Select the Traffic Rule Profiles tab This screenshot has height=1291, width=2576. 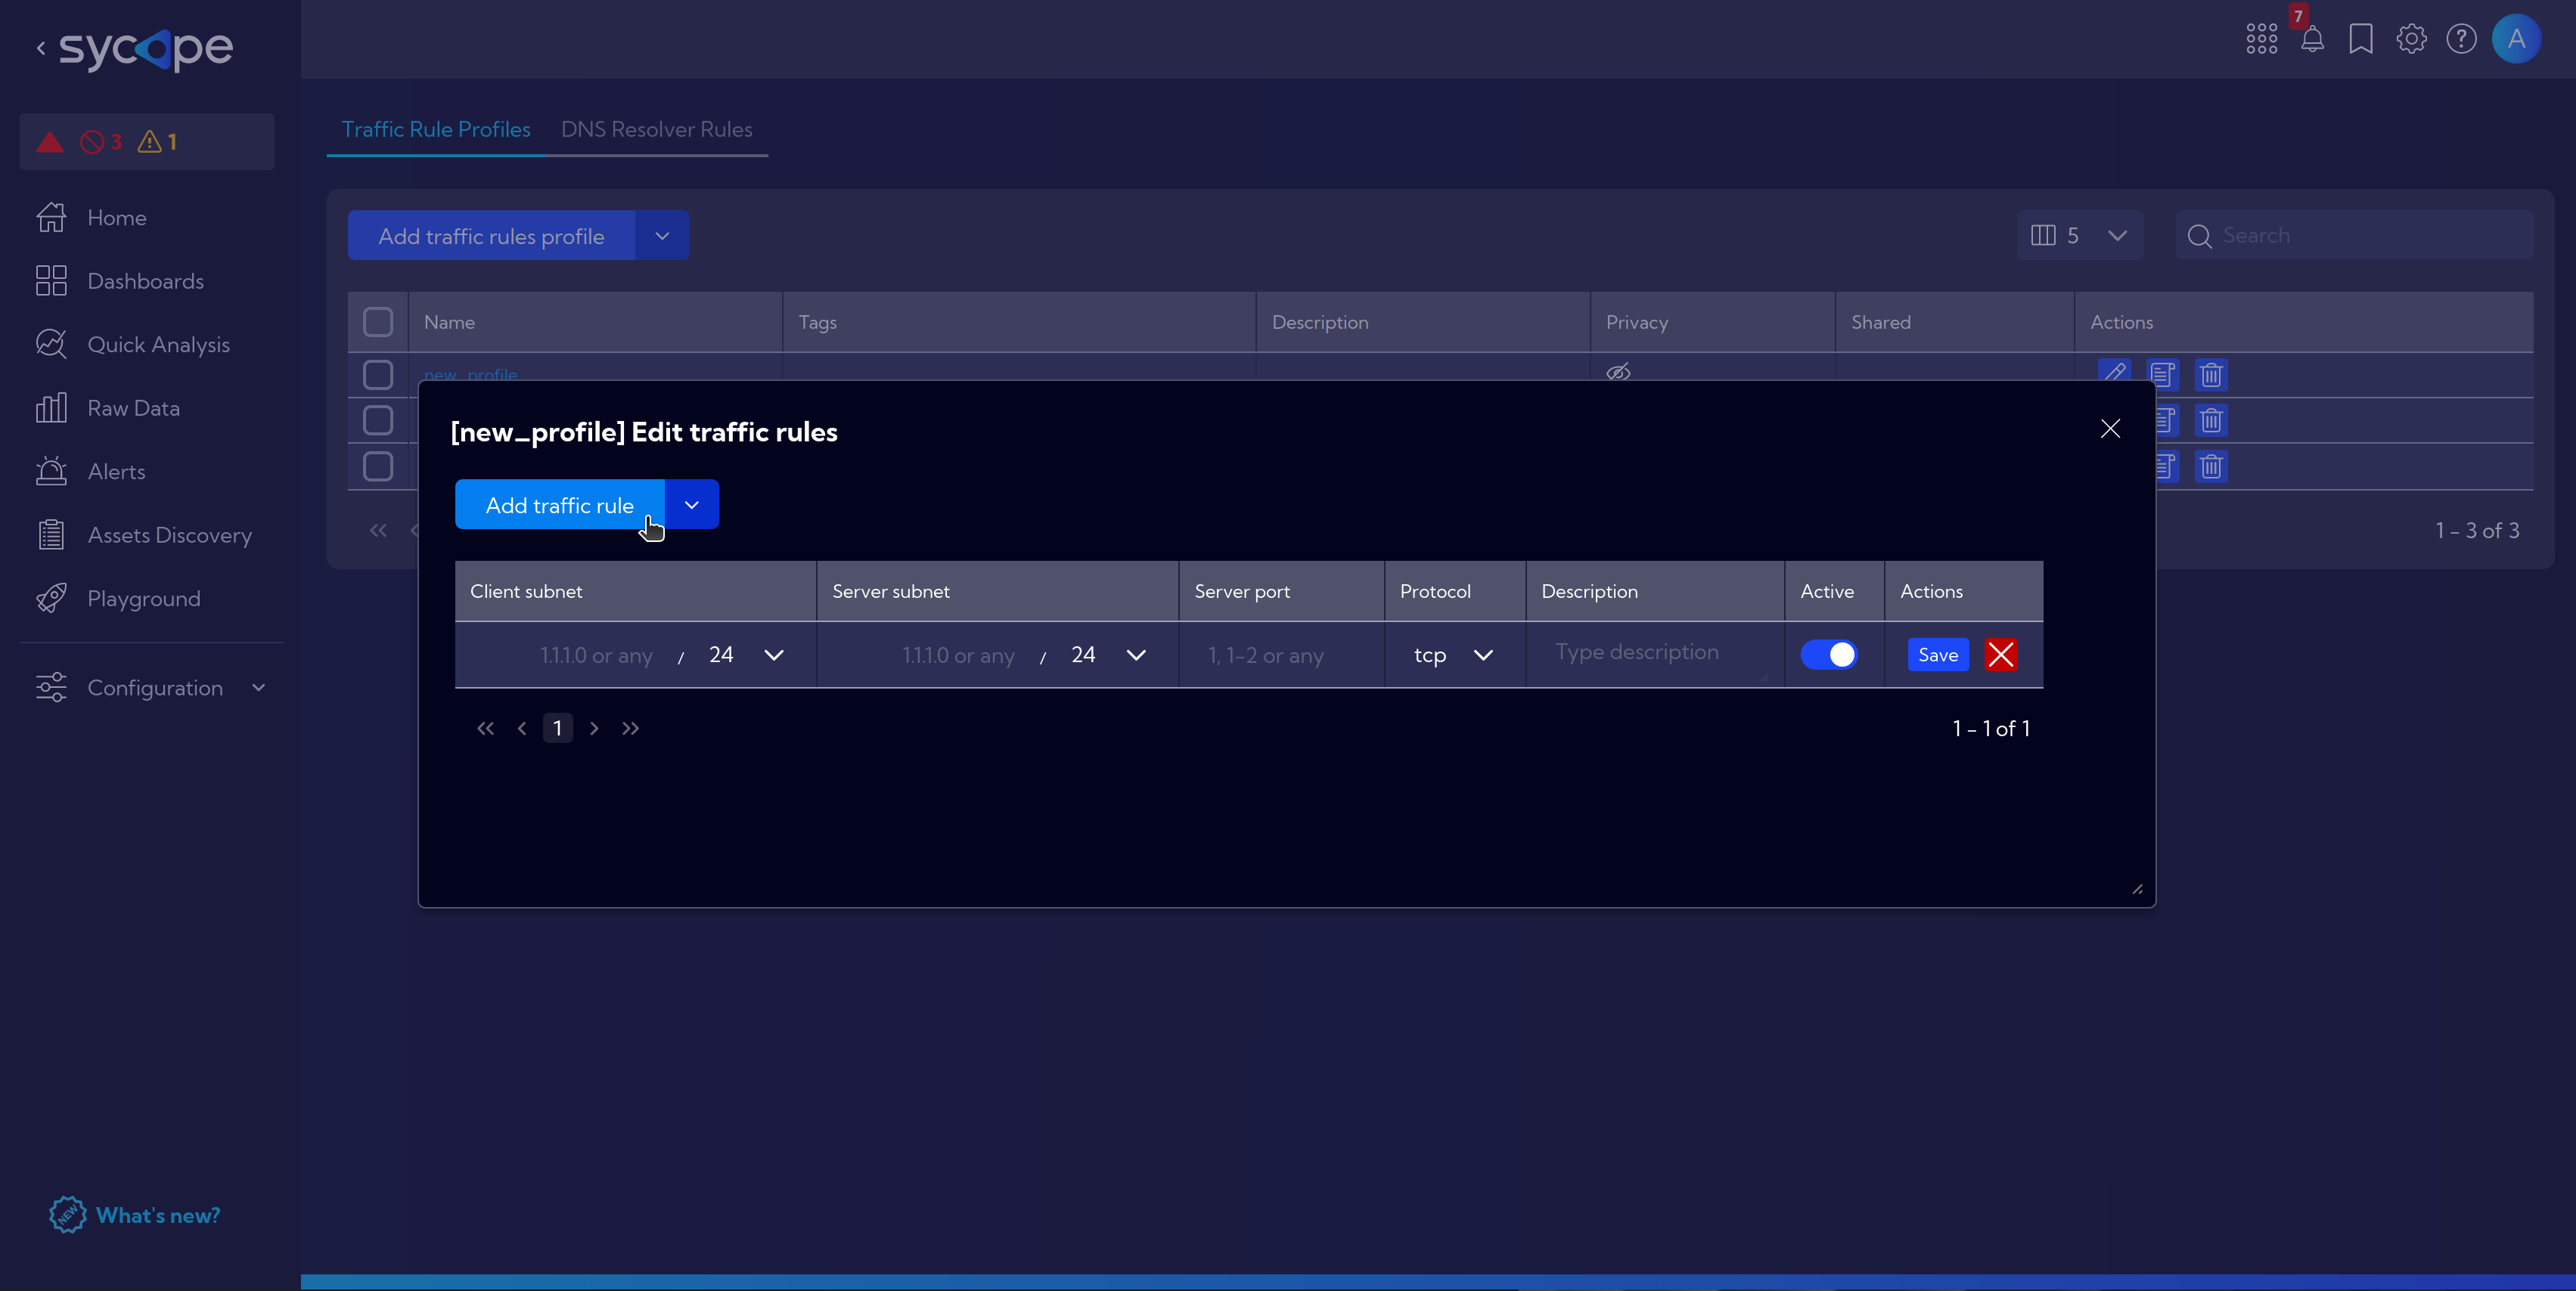click(436, 128)
